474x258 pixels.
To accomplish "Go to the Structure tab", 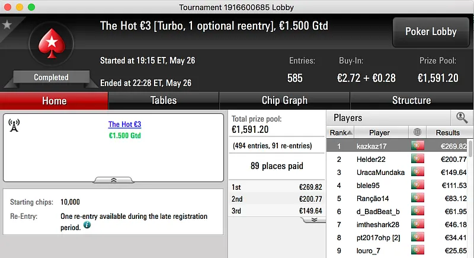I will [411, 100].
